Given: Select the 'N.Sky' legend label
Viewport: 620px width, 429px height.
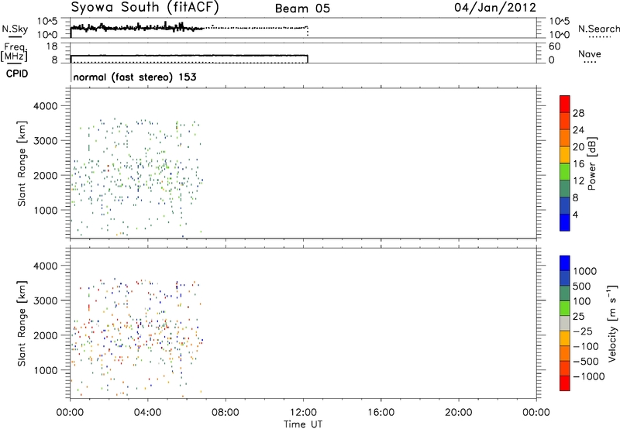Looking at the screenshot, I should pos(15,29).
